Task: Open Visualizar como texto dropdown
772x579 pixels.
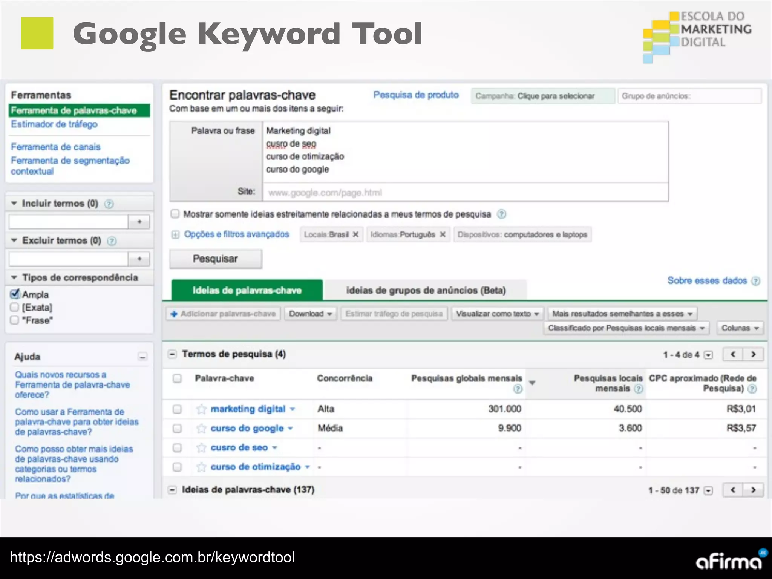Action: coord(498,314)
